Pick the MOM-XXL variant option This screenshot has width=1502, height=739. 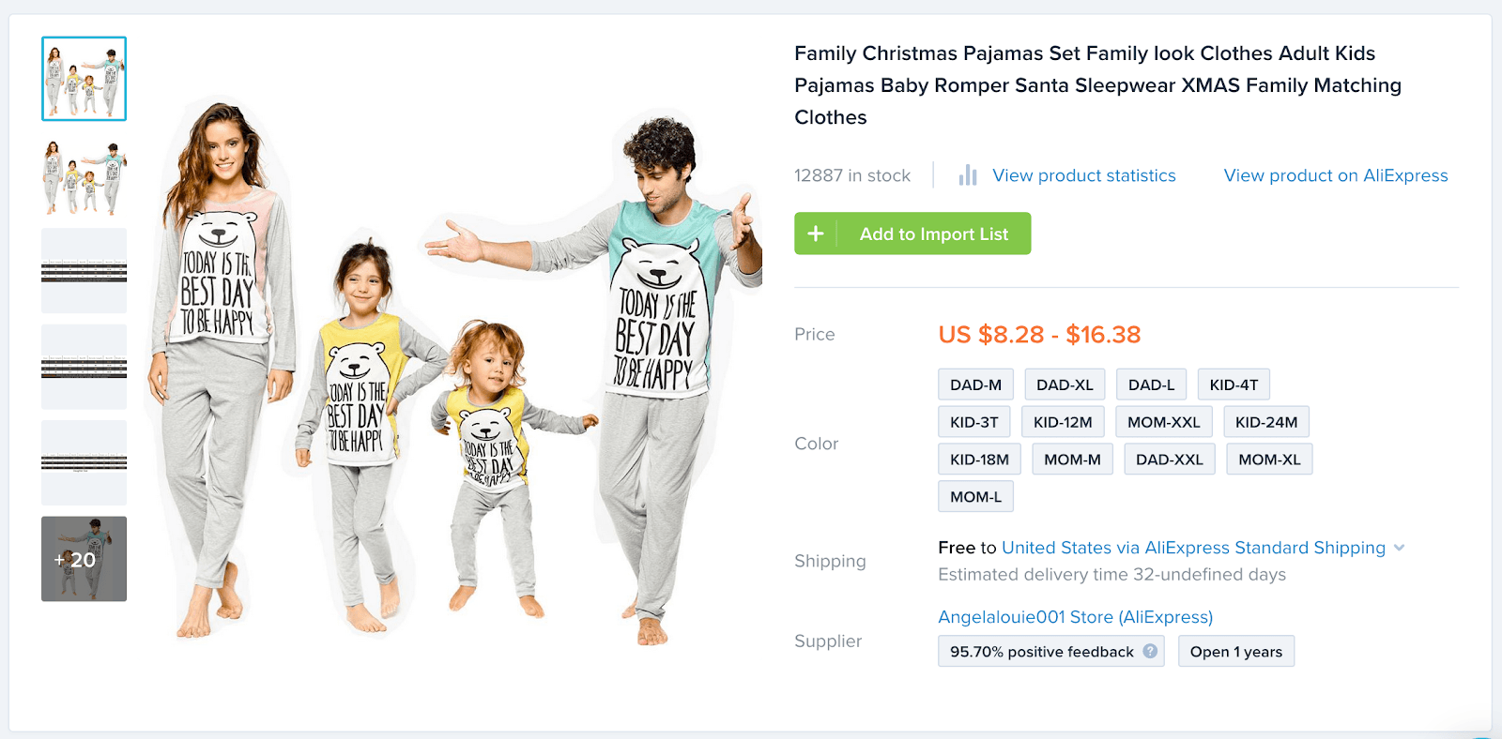point(1163,422)
